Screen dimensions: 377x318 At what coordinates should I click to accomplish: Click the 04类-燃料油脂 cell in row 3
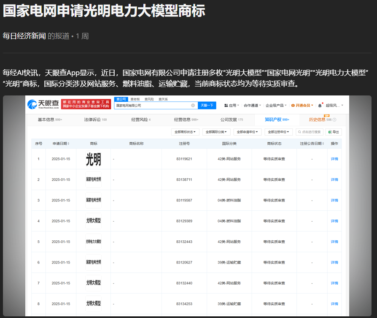click(229, 200)
